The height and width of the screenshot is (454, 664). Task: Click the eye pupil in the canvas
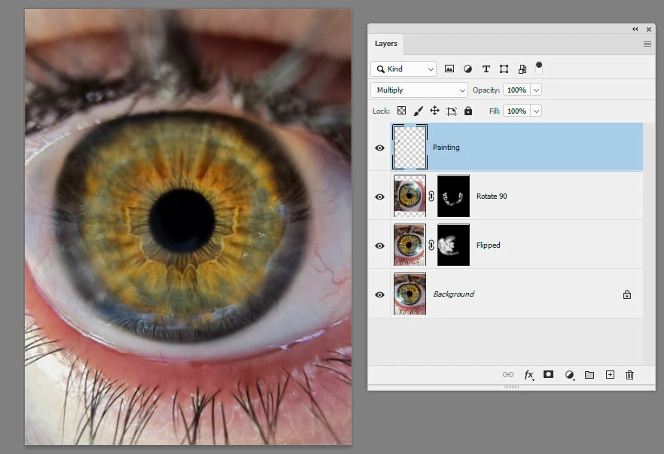coord(182,221)
